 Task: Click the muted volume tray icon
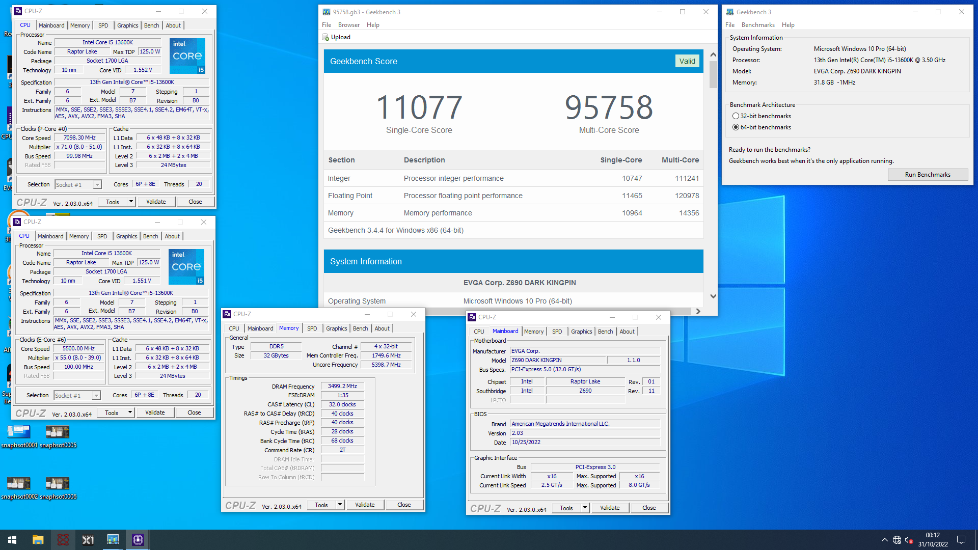pyautogui.click(x=909, y=540)
